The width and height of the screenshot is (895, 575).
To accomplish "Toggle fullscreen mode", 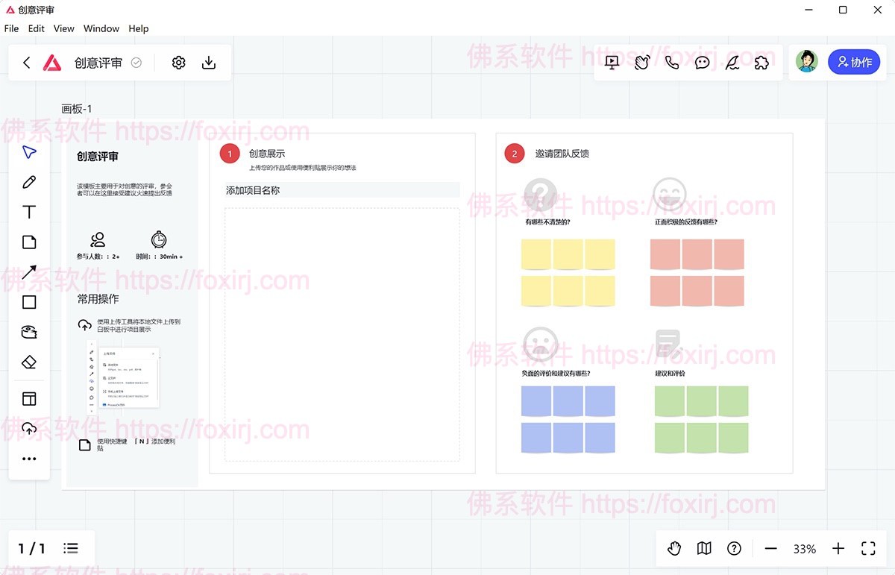I will tap(868, 548).
